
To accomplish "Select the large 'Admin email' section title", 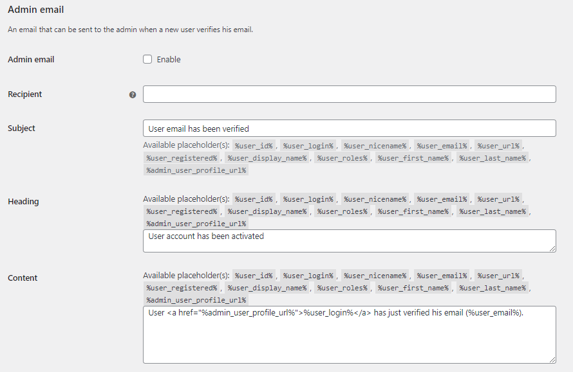I will pyautogui.click(x=36, y=10).
